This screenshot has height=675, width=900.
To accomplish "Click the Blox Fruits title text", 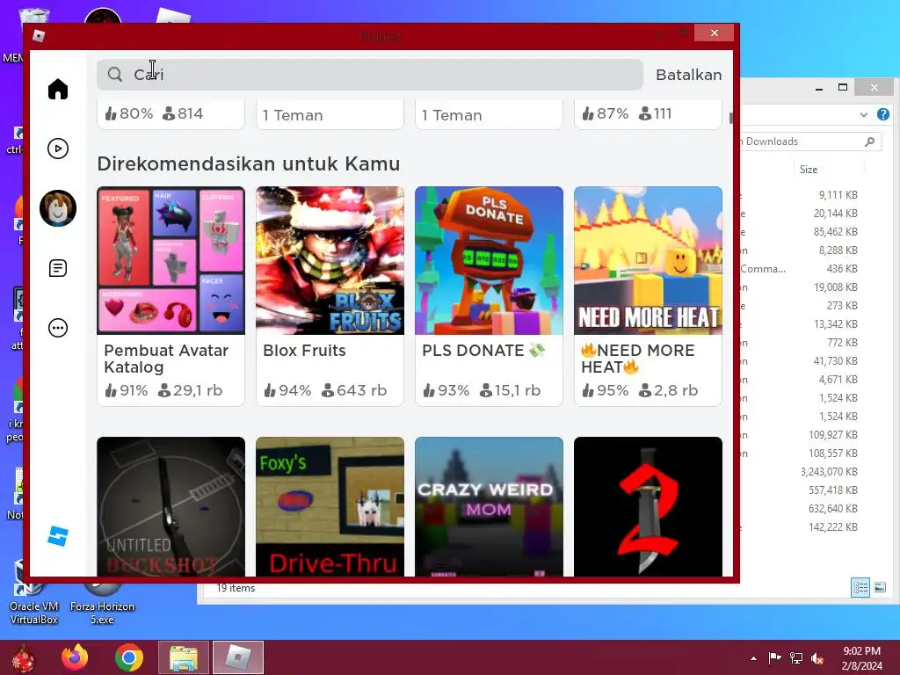I will click(304, 351).
